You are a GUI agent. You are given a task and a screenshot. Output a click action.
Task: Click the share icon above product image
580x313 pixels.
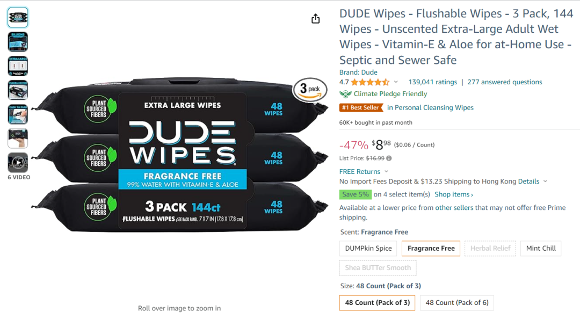tap(315, 18)
